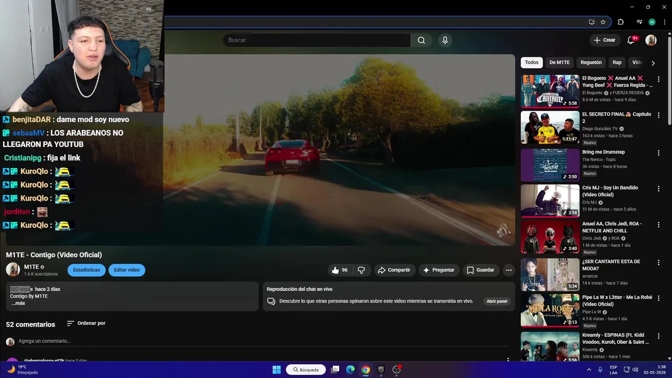672x378 pixels.
Task: Show more filter chips with right arrow
Action: (x=653, y=63)
